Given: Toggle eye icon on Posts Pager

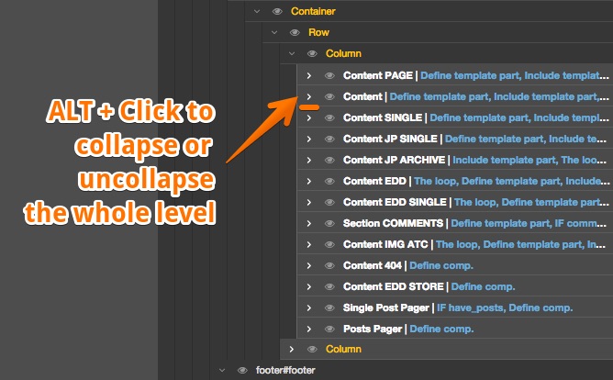Looking at the screenshot, I should 329,329.
